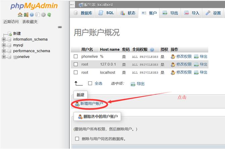Click the 用户名 column header
225x149 pixels.
[87, 50]
